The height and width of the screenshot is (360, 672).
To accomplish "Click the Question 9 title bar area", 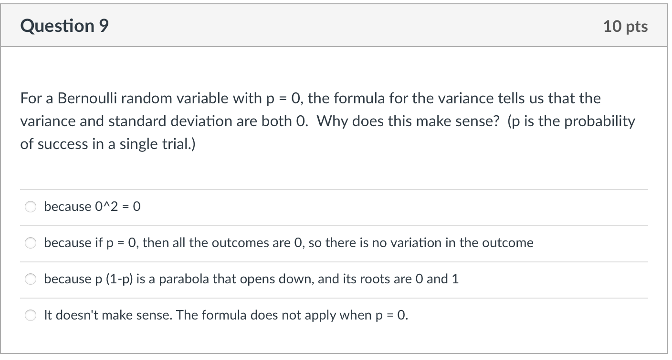I will (x=334, y=25).
